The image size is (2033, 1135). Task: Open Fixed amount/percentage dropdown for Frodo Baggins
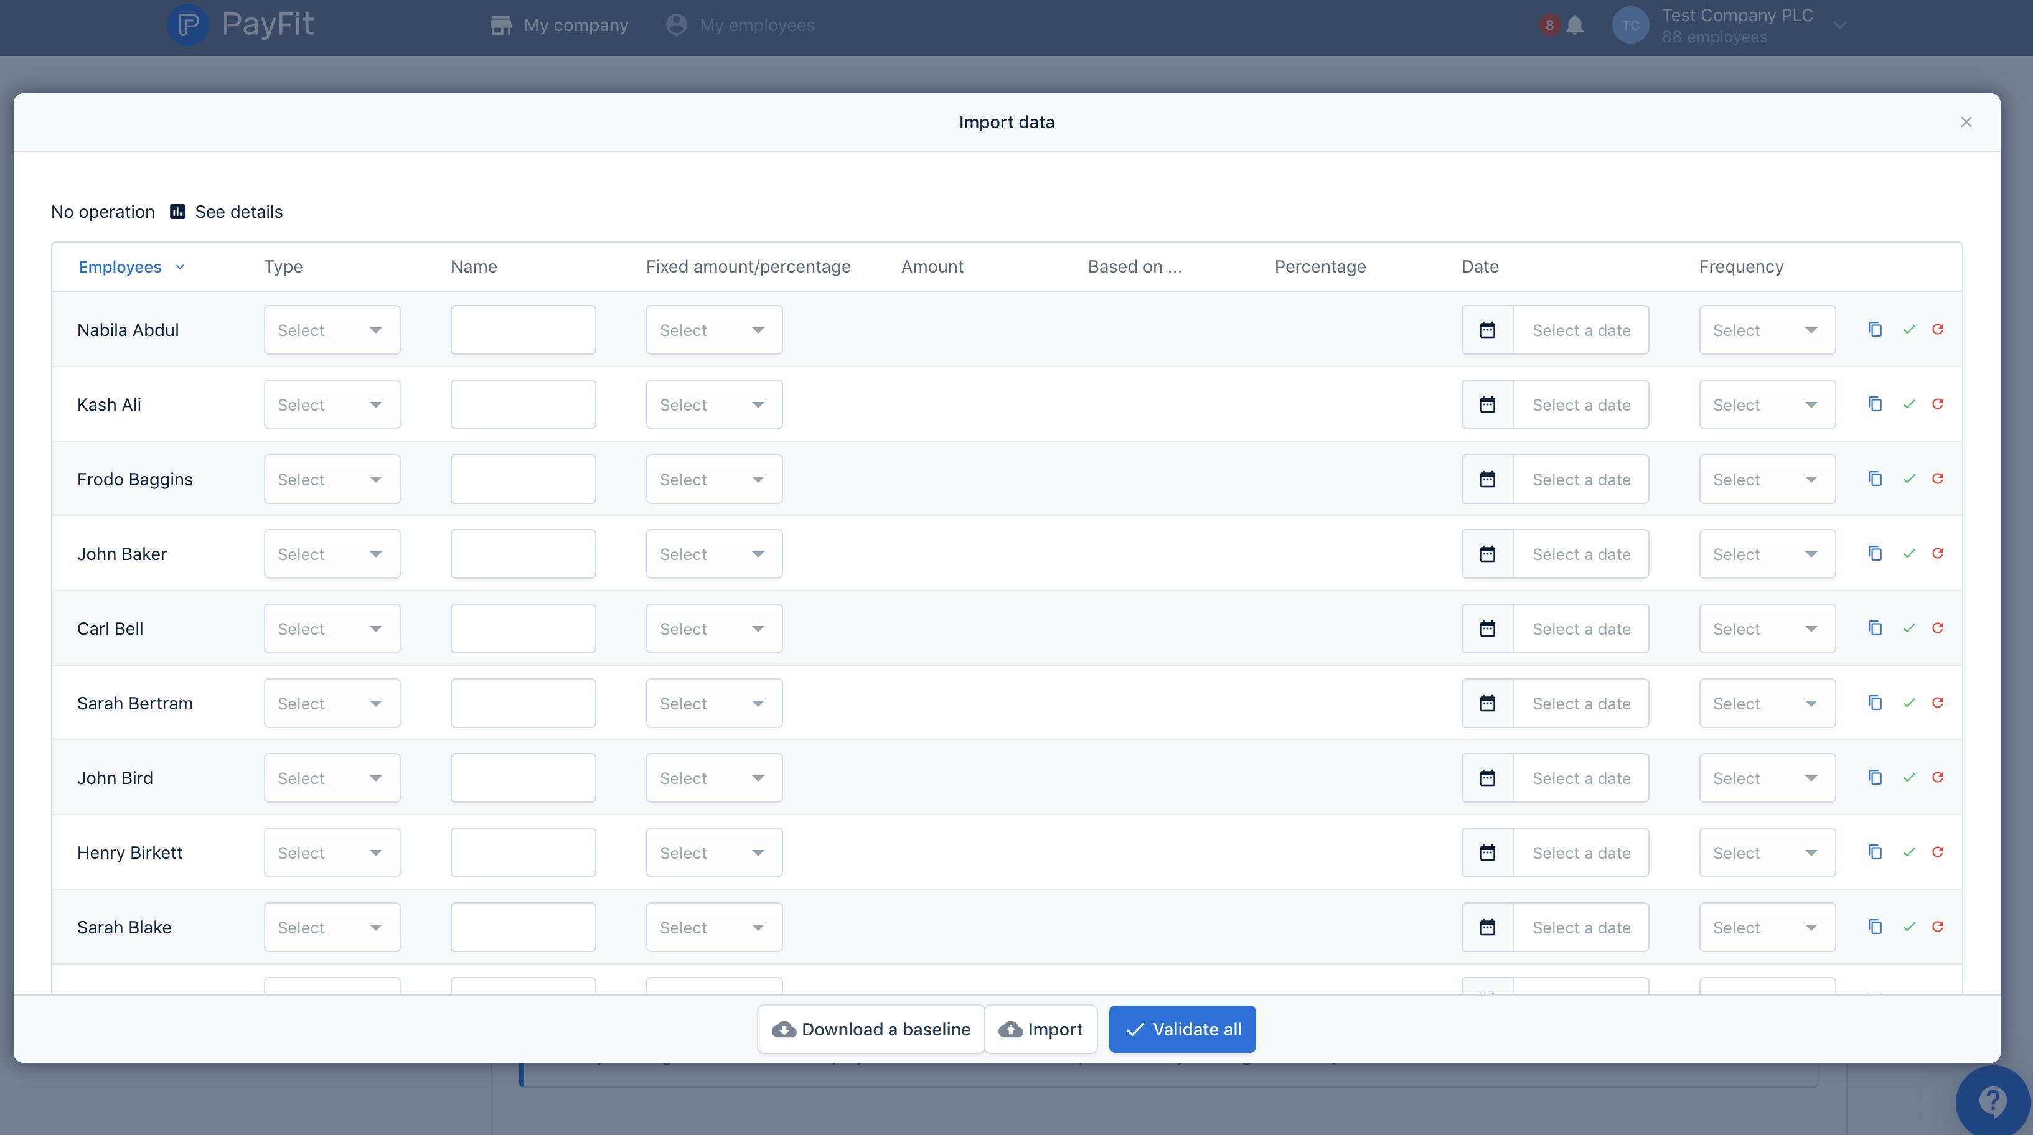pyautogui.click(x=714, y=479)
